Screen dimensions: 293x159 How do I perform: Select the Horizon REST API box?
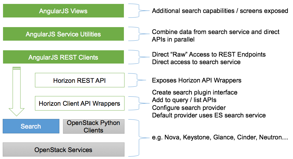click(x=80, y=80)
